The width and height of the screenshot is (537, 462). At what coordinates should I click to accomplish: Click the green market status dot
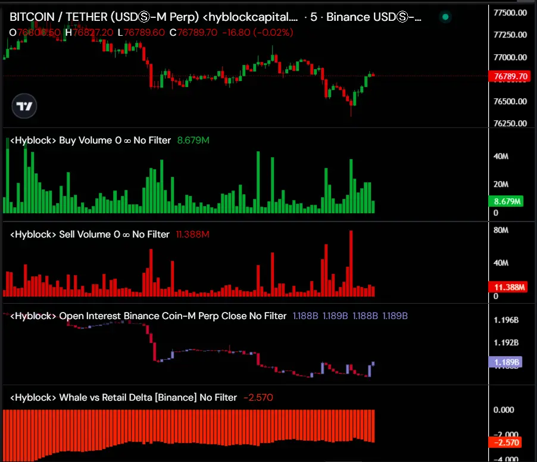[445, 17]
